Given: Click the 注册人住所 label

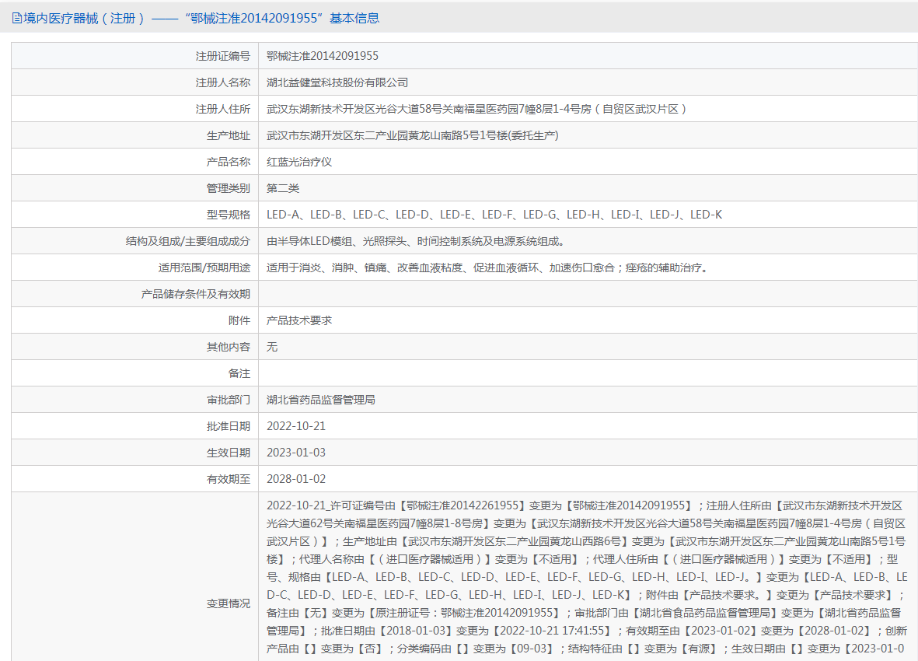Looking at the screenshot, I should pyautogui.click(x=222, y=109).
